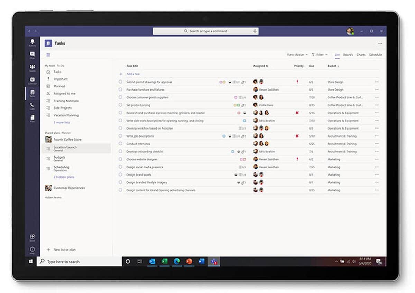Image resolution: width=415 pixels, height=293 pixels.
Task: Show hidden system tray icons chevron
Action: [x=336, y=262]
